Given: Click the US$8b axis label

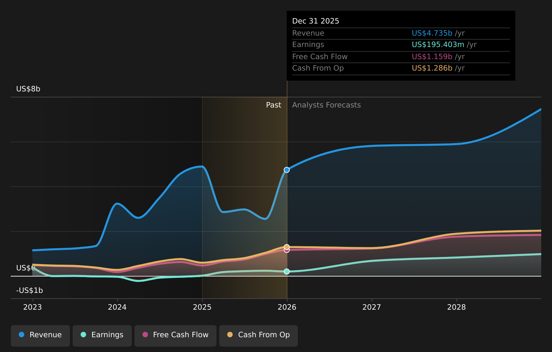Looking at the screenshot, I should [x=28, y=89].
